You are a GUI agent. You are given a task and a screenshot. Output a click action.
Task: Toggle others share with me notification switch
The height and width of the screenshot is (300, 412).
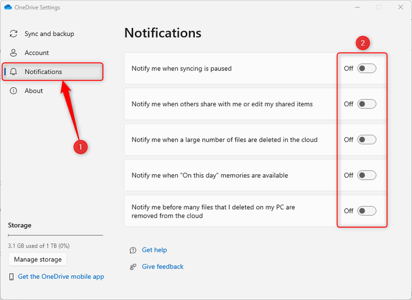click(367, 104)
